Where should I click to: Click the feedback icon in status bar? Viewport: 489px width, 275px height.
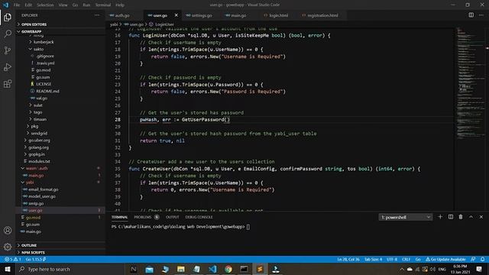(473, 259)
